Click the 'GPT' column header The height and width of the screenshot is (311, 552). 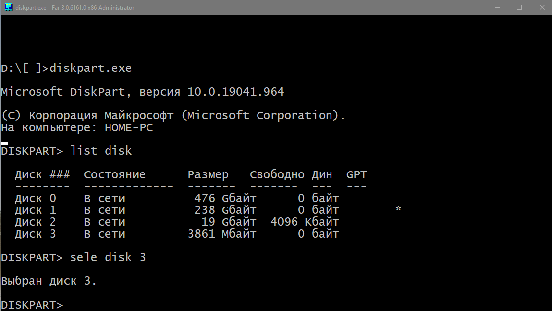pos(356,175)
